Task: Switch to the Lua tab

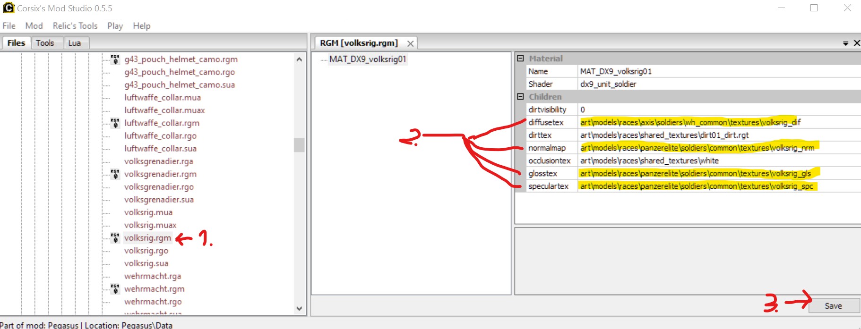Action: [x=74, y=43]
